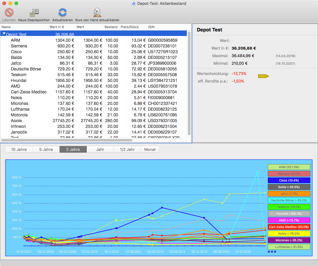318x266 pixels.
Task: Click the table's vertical scrollbar
Action: point(189,83)
